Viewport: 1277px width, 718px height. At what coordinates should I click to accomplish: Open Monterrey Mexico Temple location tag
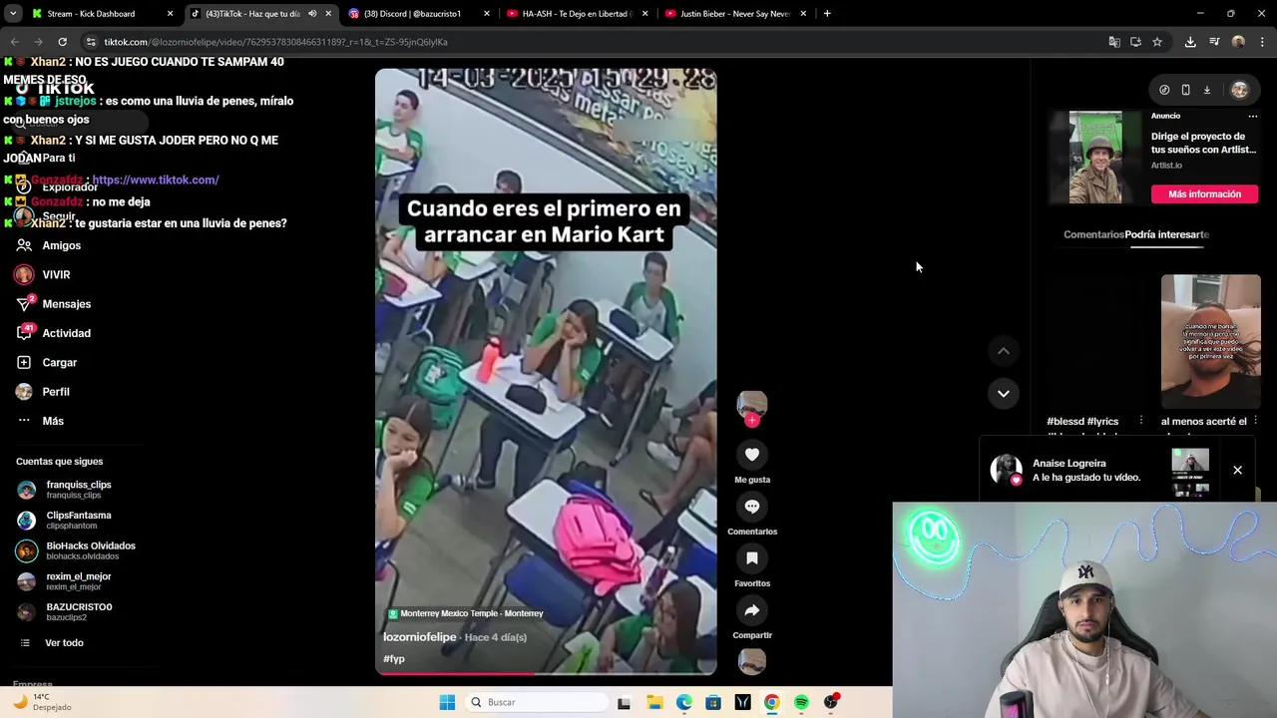(465, 613)
